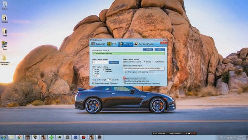248x140 pixels.
Task: Click the movies save folder path field
Action: click(128, 54)
